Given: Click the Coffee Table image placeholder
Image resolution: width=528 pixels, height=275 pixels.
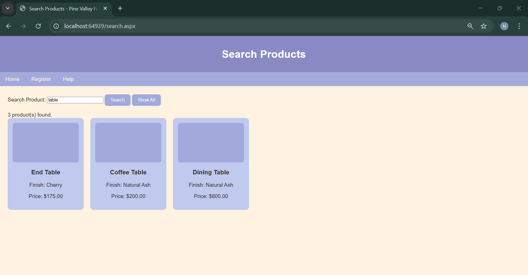Looking at the screenshot, I should [x=128, y=142].
